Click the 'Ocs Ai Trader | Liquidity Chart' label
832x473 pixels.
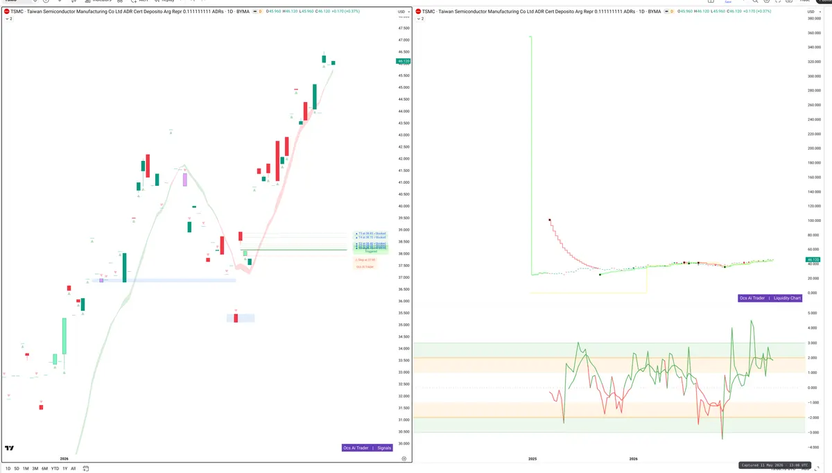tap(770, 298)
